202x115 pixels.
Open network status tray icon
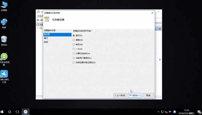point(162,112)
